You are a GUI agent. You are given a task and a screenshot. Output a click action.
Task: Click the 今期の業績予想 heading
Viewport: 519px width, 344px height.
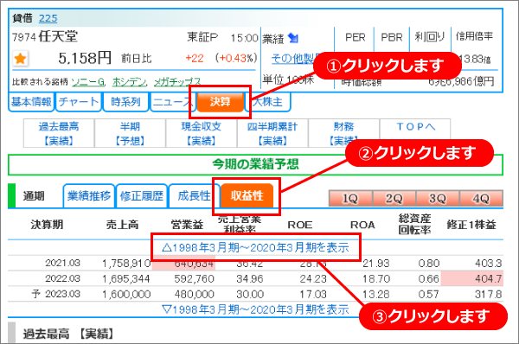tap(255, 164)
